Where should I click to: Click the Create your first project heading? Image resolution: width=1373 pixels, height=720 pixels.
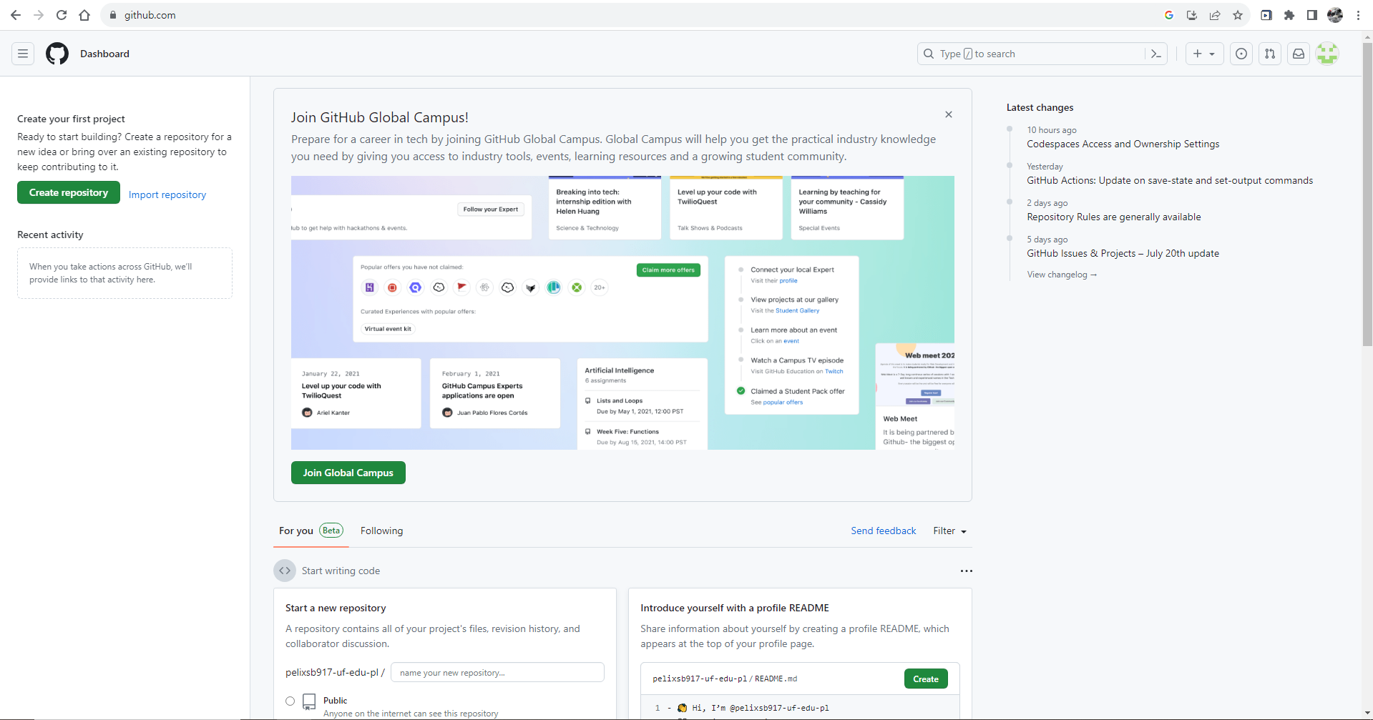[x=71, y=119]
